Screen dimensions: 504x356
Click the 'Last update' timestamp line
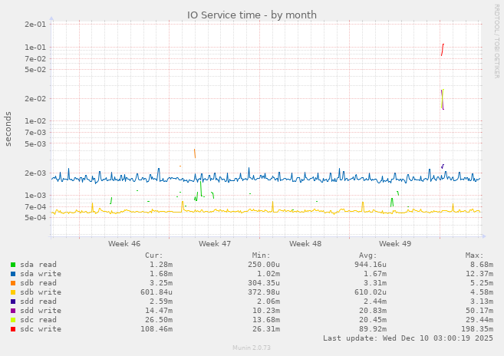point(408,338)
